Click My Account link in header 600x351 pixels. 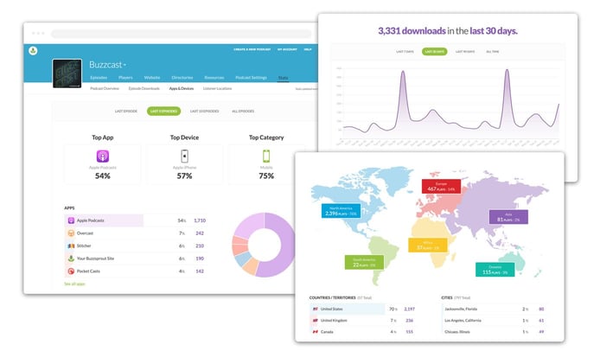click(287, 49)
